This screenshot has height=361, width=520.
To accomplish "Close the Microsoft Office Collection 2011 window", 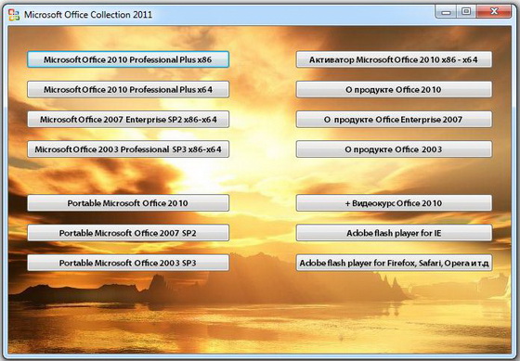I will click(494, 12).
